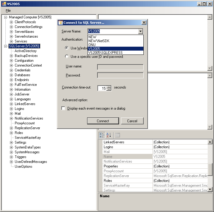Screen dimensions: 214x212
Task: Click the Categorized view icon in property grid
Action: click(x=102, y=135)
